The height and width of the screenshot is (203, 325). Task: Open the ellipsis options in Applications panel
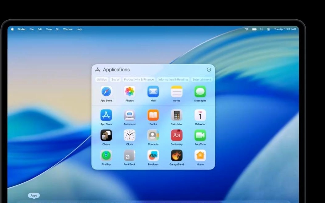[209, 70]
